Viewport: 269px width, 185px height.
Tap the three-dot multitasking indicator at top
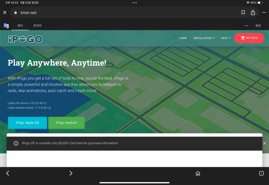pos(134,3)
